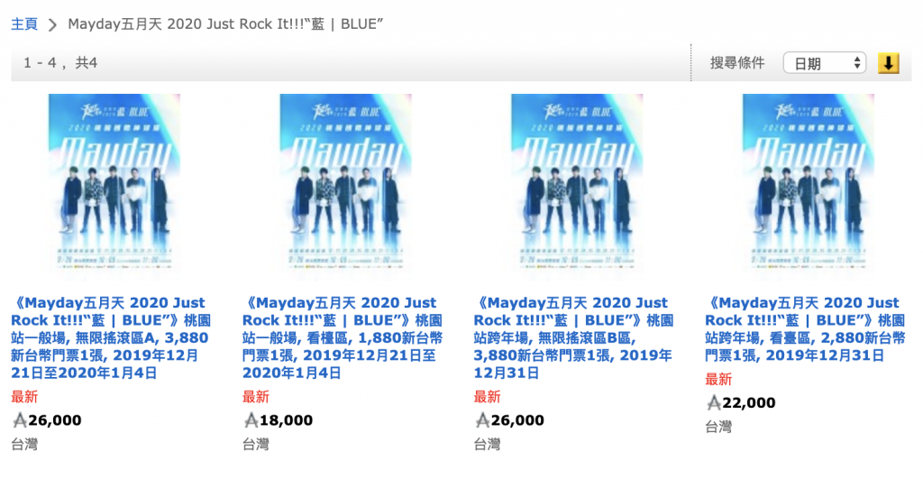923x479 pixels.
Task: Click 台灣 location under the 22,000 listing
Action: pyautogui.click(x=718, y=427)
